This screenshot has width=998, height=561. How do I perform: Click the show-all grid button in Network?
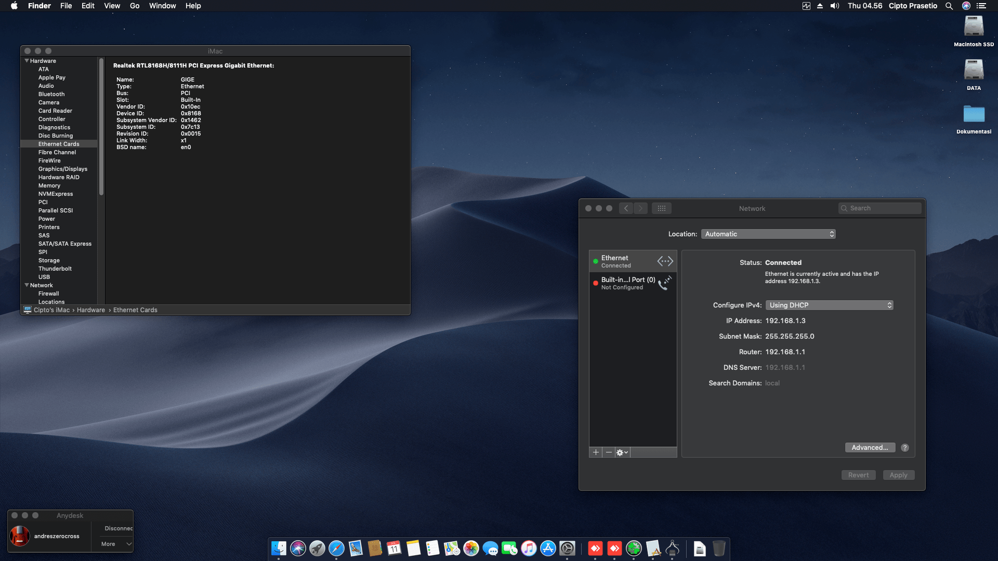click(661, 208)
